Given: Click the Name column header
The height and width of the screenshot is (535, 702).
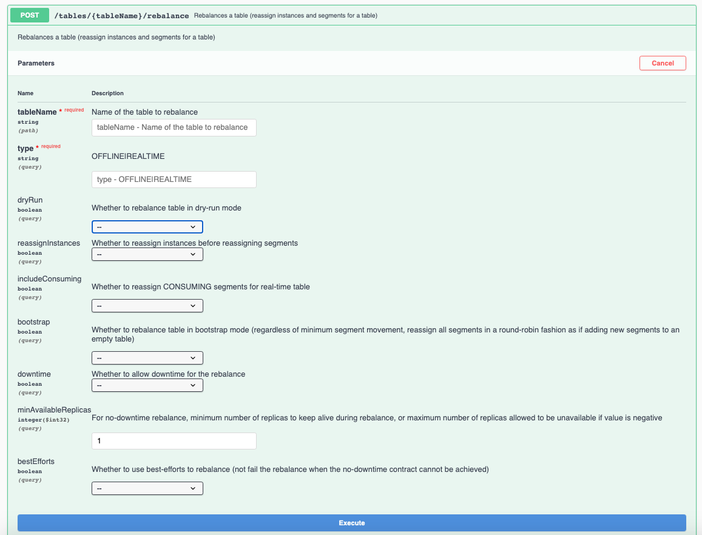Looking at the screenshot, I should tap(25, 93).
